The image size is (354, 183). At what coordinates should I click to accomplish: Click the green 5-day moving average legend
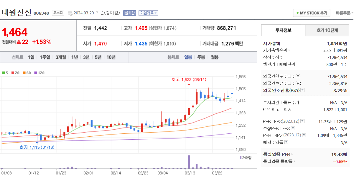(5, 73)
